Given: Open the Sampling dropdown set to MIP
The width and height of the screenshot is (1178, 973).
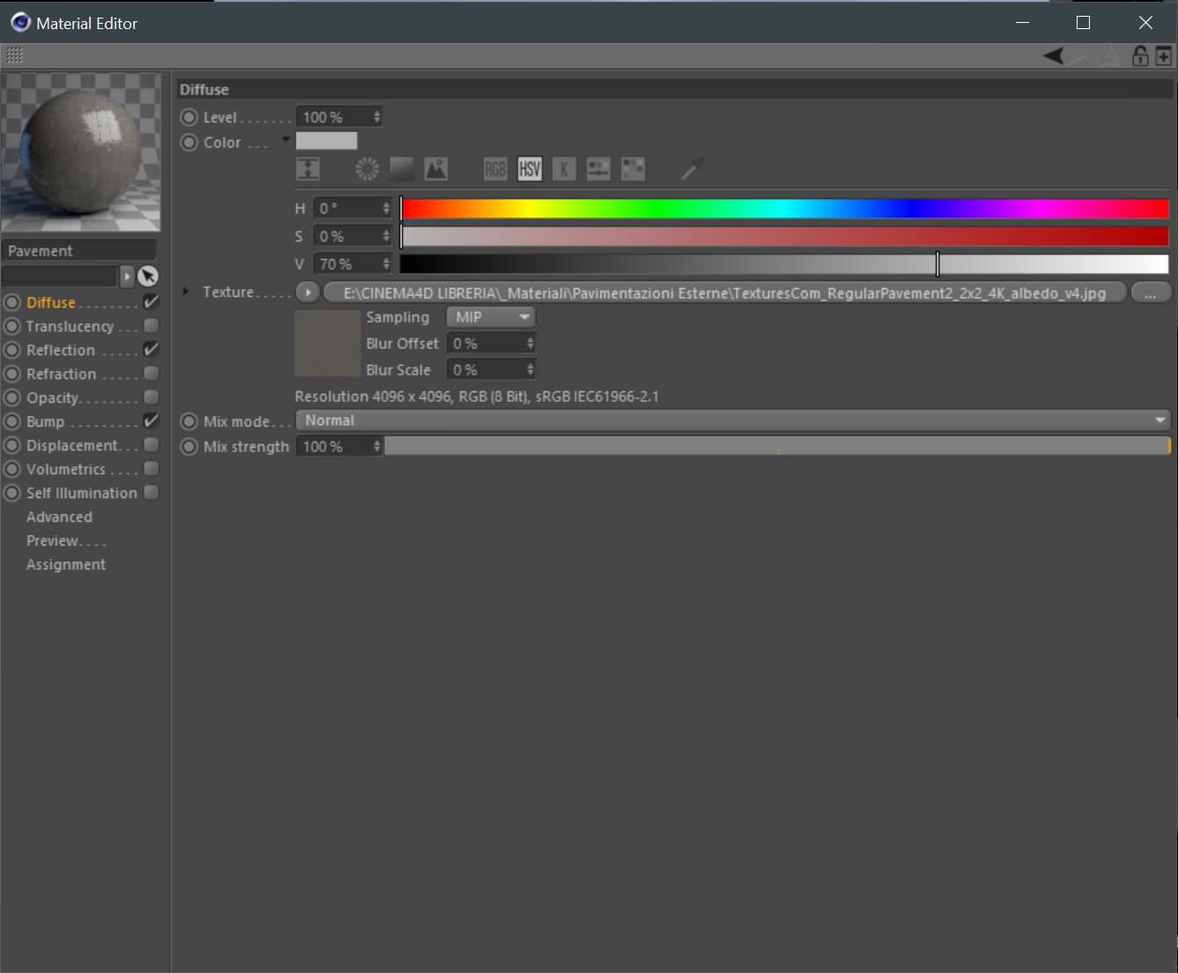Looking at the screenshot, I should coord(490,316).
